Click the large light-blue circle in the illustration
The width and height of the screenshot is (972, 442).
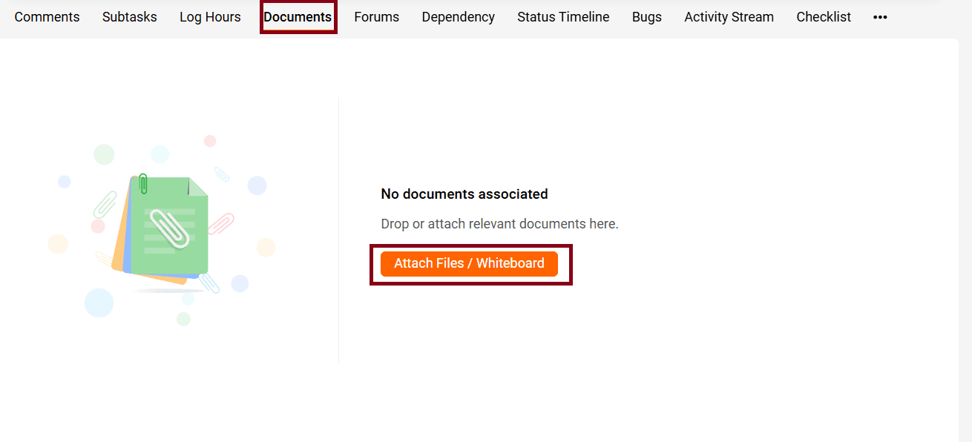pos(99,303)
